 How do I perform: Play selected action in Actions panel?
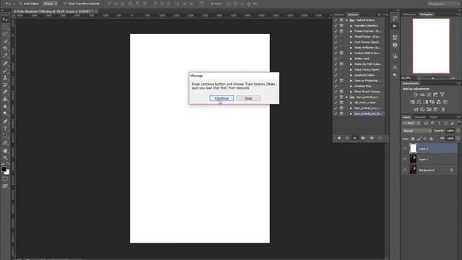point(354,138)
